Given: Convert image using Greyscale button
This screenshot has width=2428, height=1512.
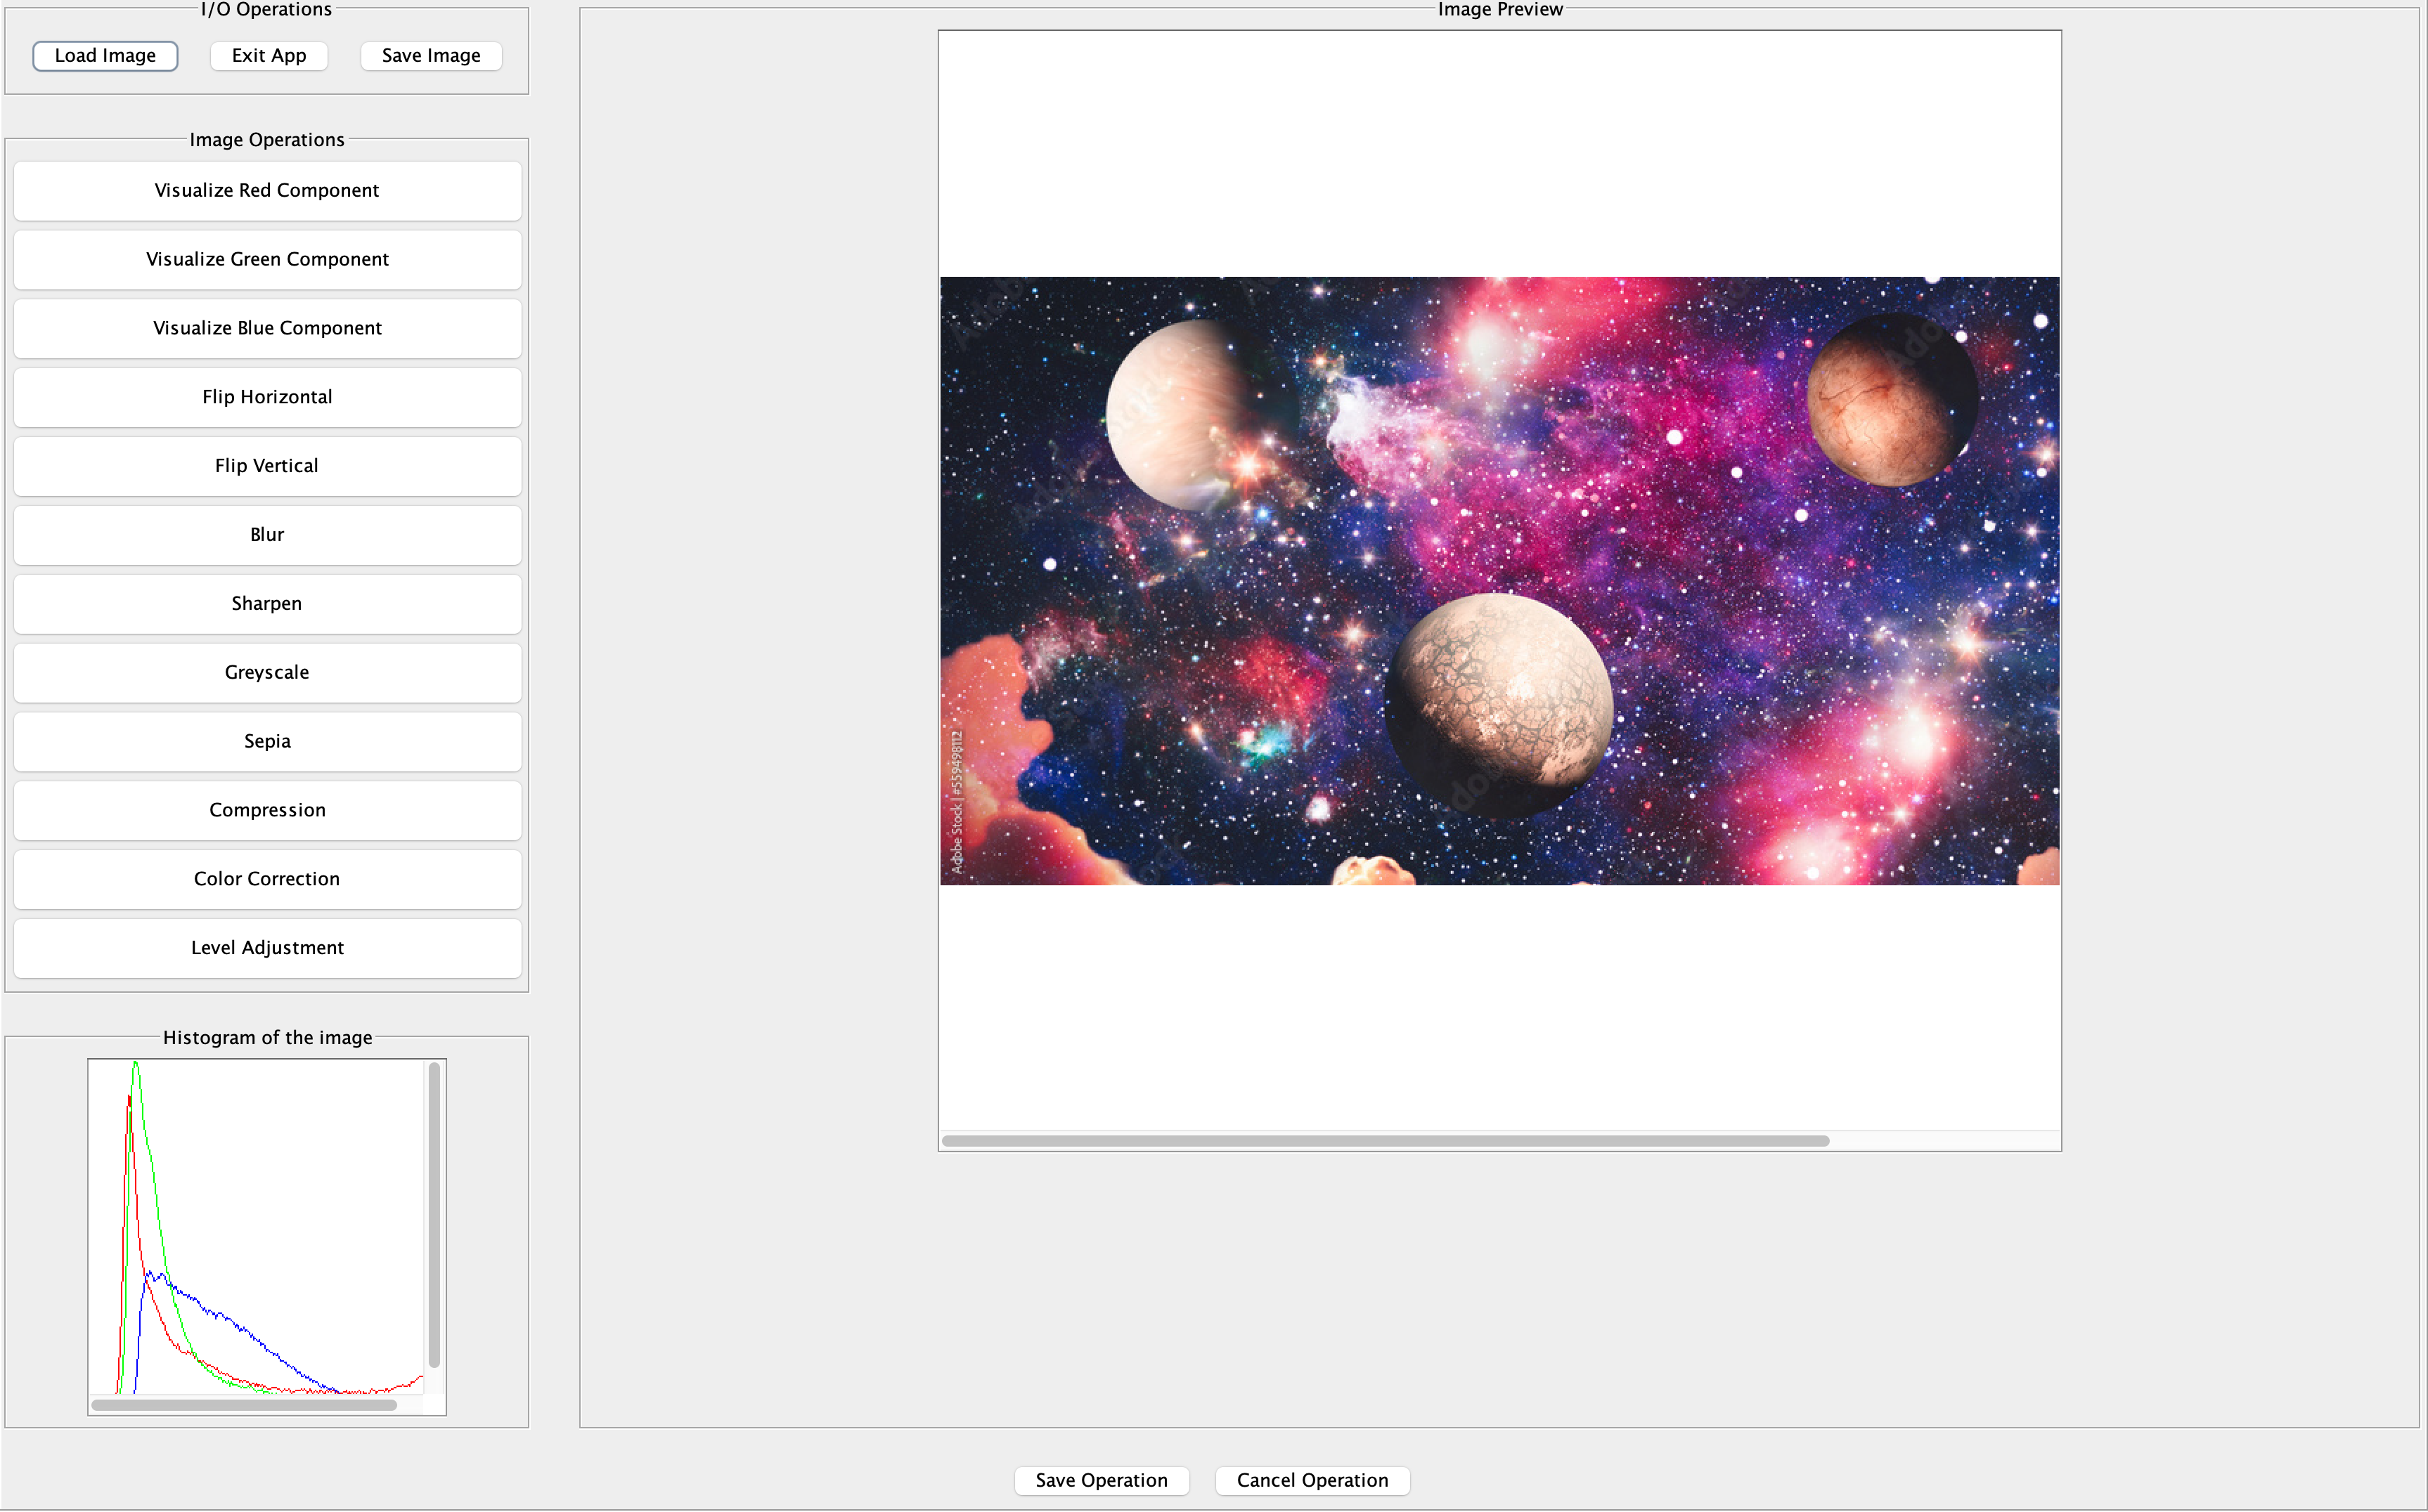Looking at the screenshot, I should point(267,673).
